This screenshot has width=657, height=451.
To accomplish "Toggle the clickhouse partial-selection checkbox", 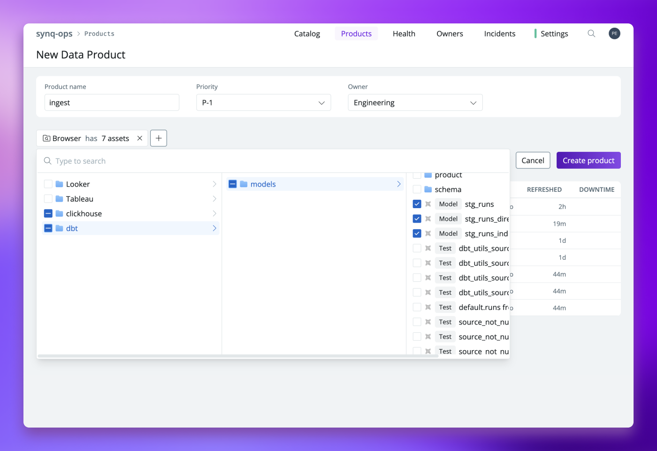I will click(x=48, y=213).
